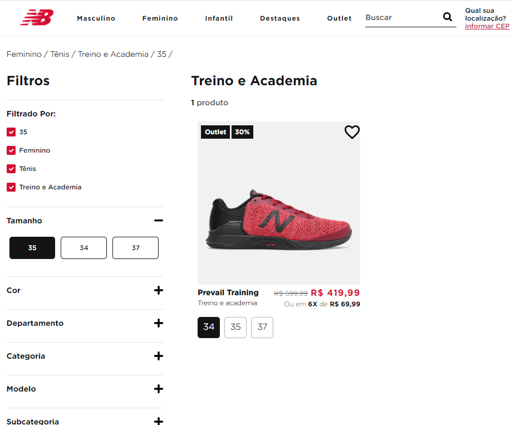511x425 pixels.
Task: Expand the Cor filter section
Action: click(159, 290)
